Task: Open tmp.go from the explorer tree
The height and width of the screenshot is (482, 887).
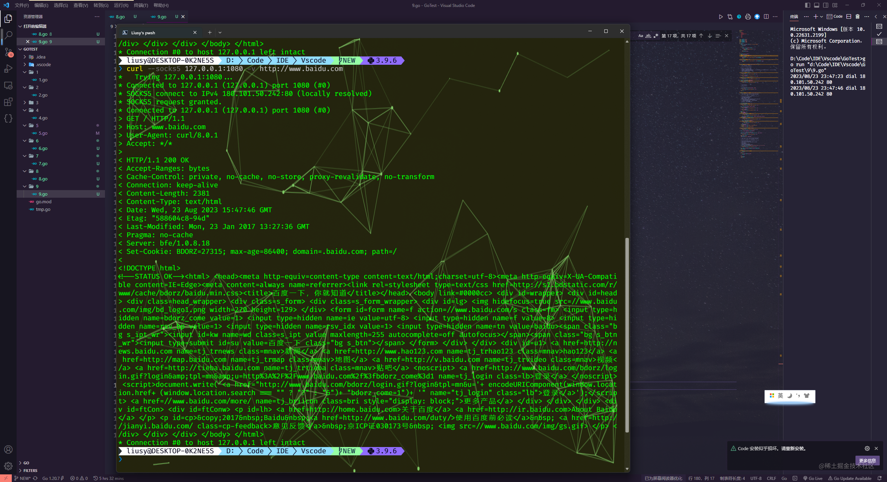Action: click(x=43, y=209)
